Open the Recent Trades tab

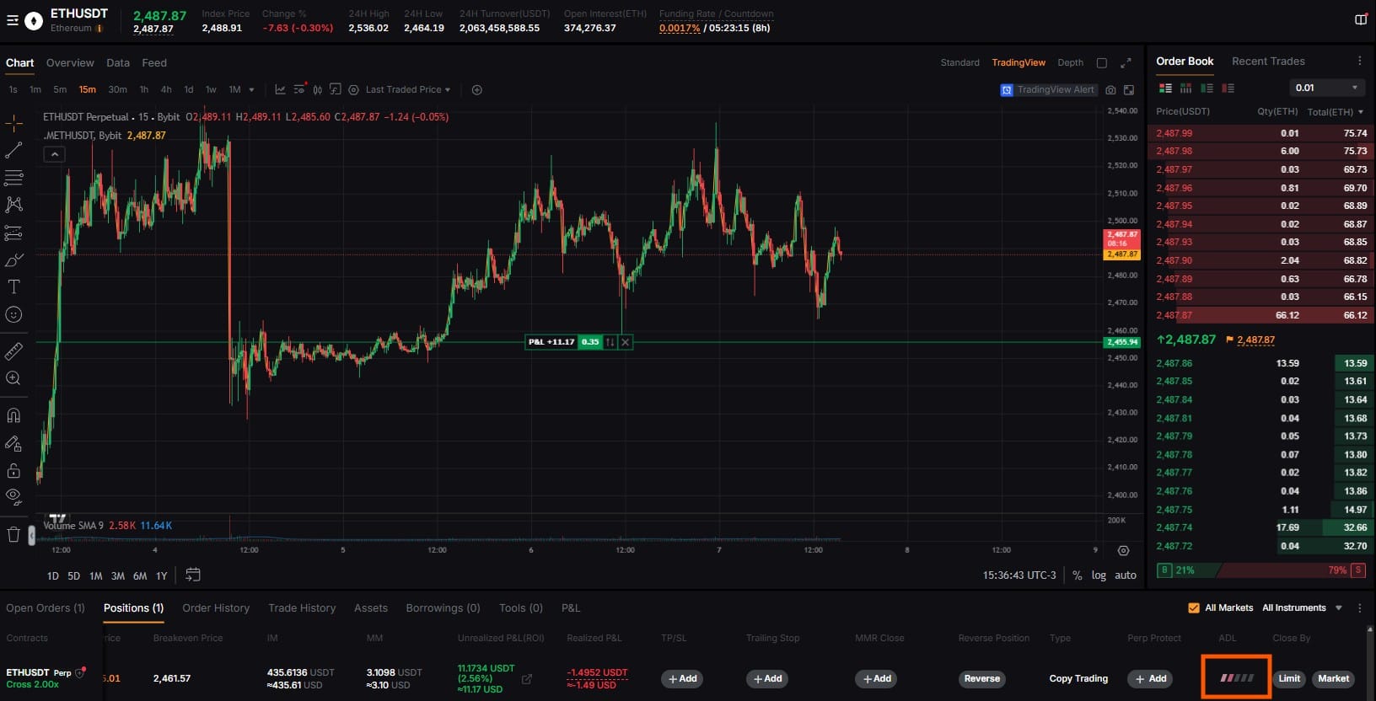point(1268,62)
